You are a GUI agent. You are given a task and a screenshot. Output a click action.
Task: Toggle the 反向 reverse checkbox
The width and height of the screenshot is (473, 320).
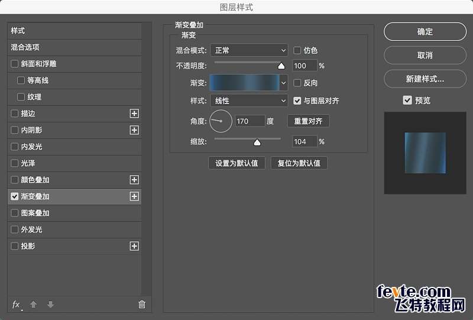[x=297, y=83]
